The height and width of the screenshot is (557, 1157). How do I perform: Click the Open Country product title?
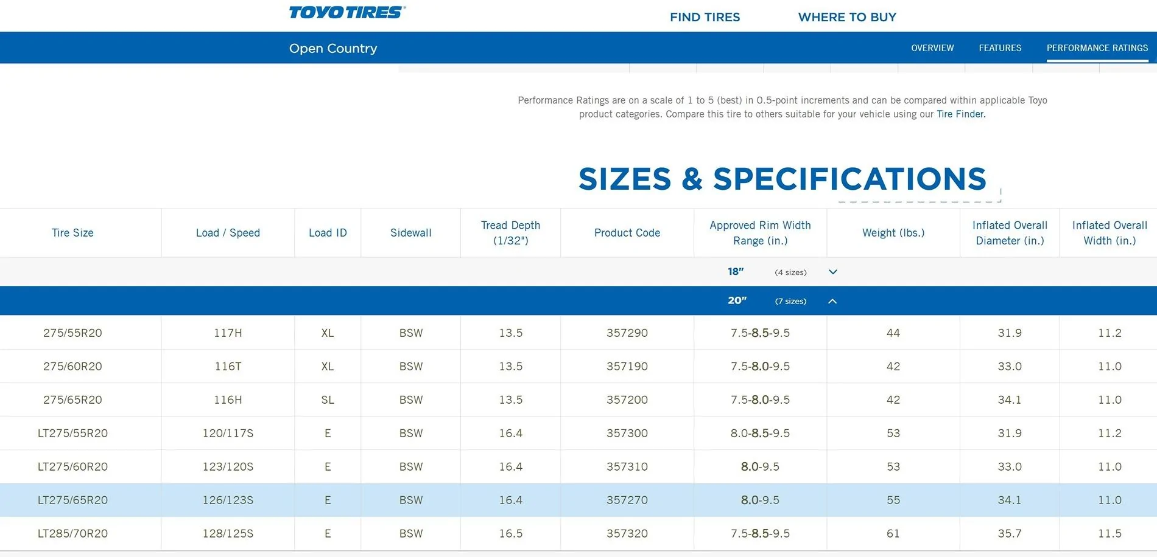(x=333, y=48)
